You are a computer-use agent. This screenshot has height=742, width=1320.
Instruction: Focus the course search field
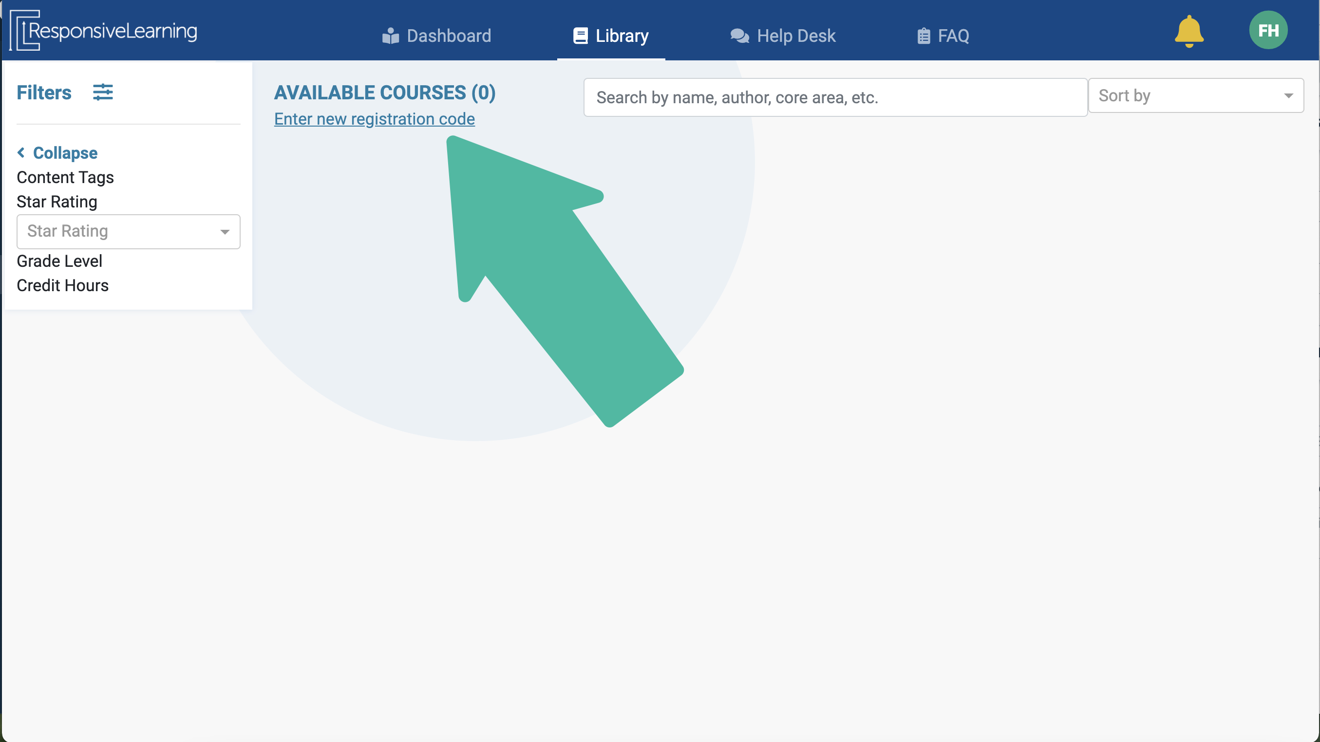(x=835, y=97)
